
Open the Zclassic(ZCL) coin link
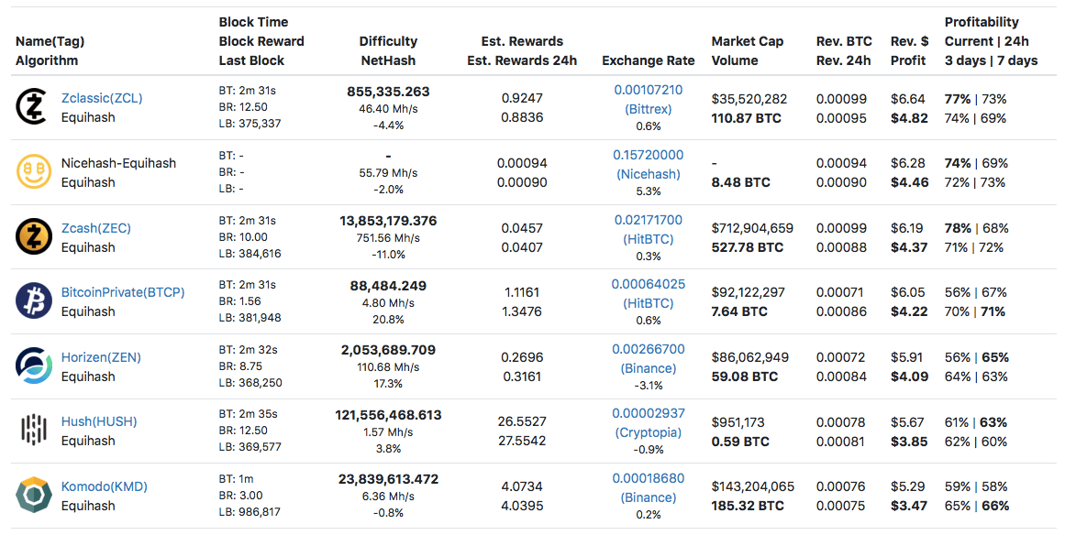[102, 98]
